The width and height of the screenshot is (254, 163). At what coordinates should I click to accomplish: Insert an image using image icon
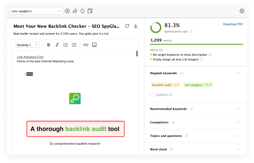94,45
